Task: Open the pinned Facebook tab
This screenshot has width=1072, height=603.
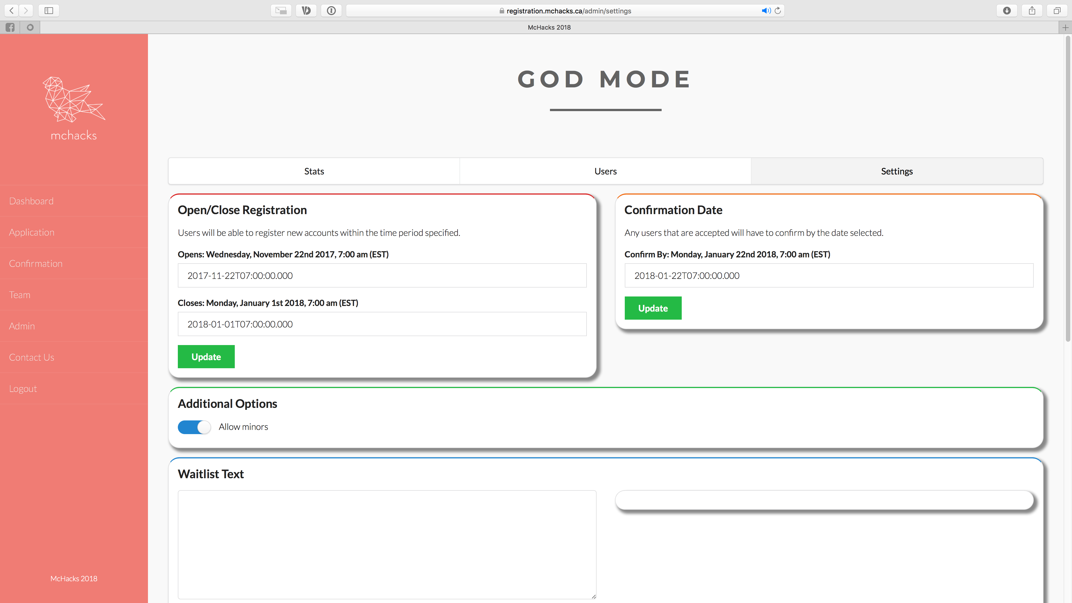Action: (10, 27)
